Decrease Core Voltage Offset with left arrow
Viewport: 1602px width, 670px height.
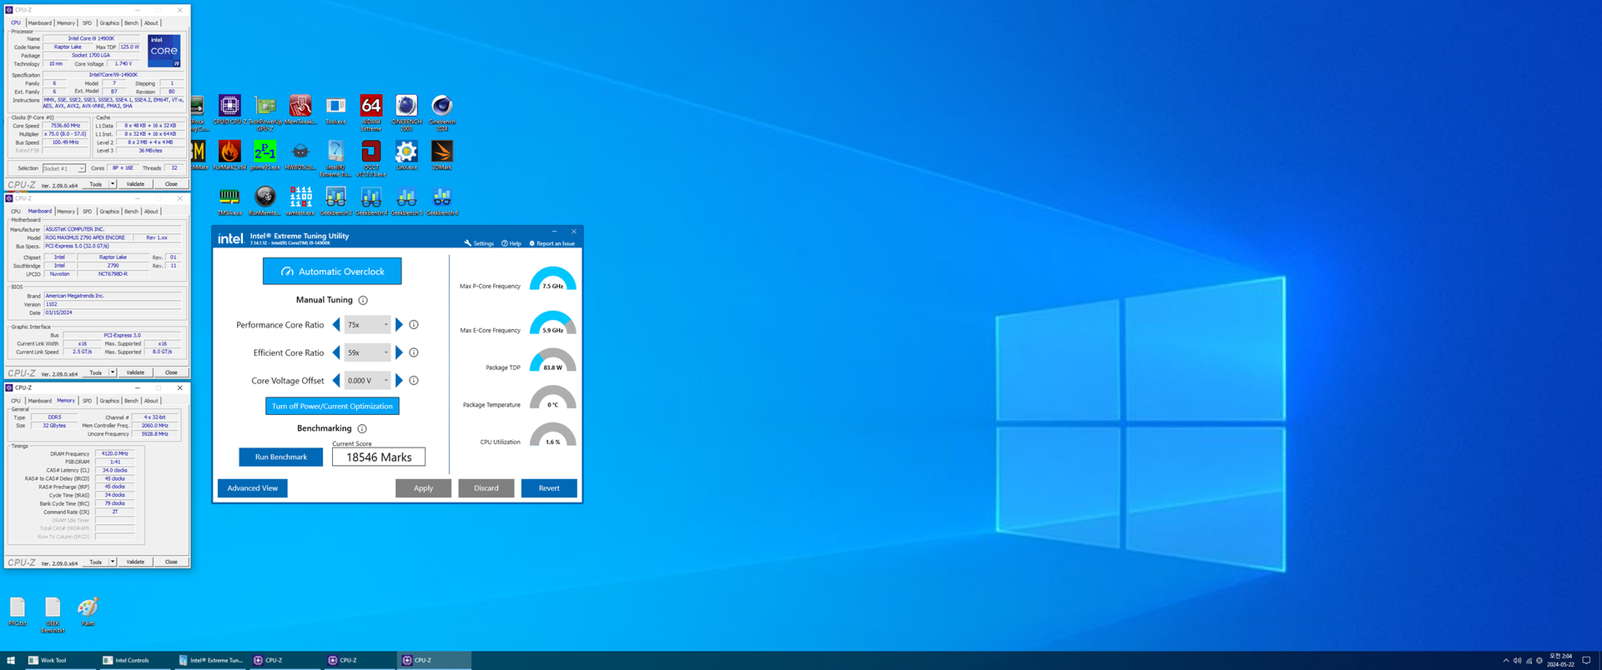(x=336, y=380)
